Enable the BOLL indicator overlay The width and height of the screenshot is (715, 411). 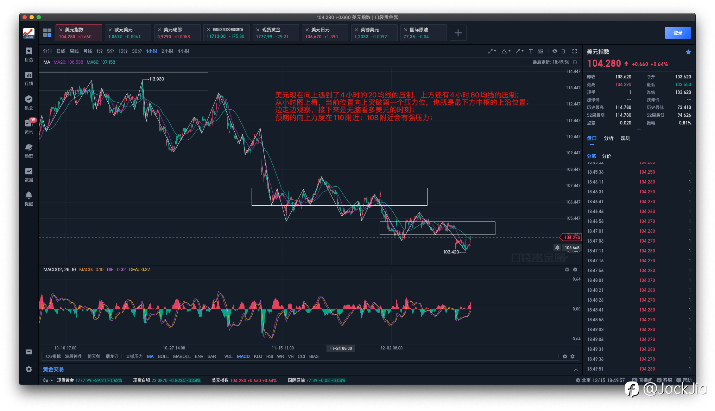(163, 357)
